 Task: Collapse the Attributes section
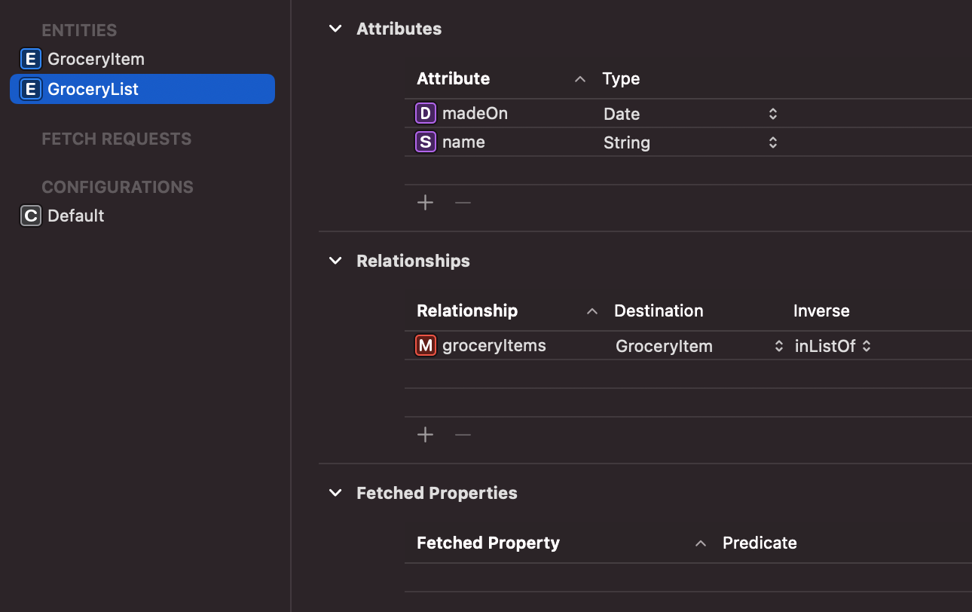point(335,29)
